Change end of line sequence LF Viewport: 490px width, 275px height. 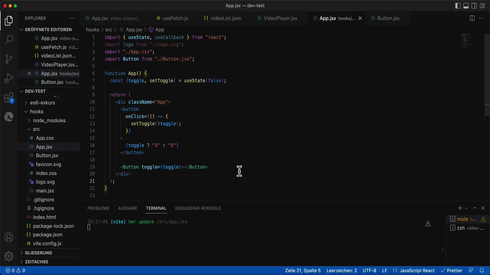tap(385, 270)
